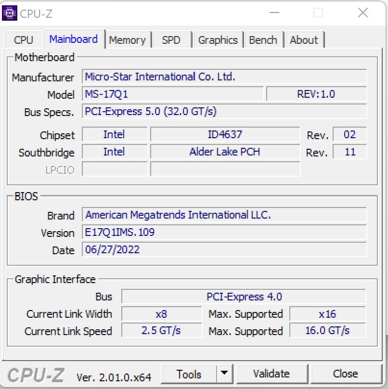Viewport: 388px width, 389px height.
Task: Select the Mainboard tab
Action: tap(74, 39)
